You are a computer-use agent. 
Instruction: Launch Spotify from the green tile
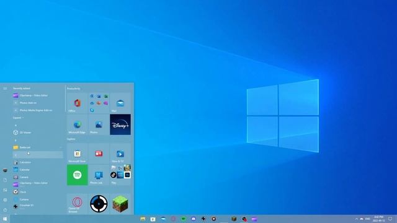point(77,175)
